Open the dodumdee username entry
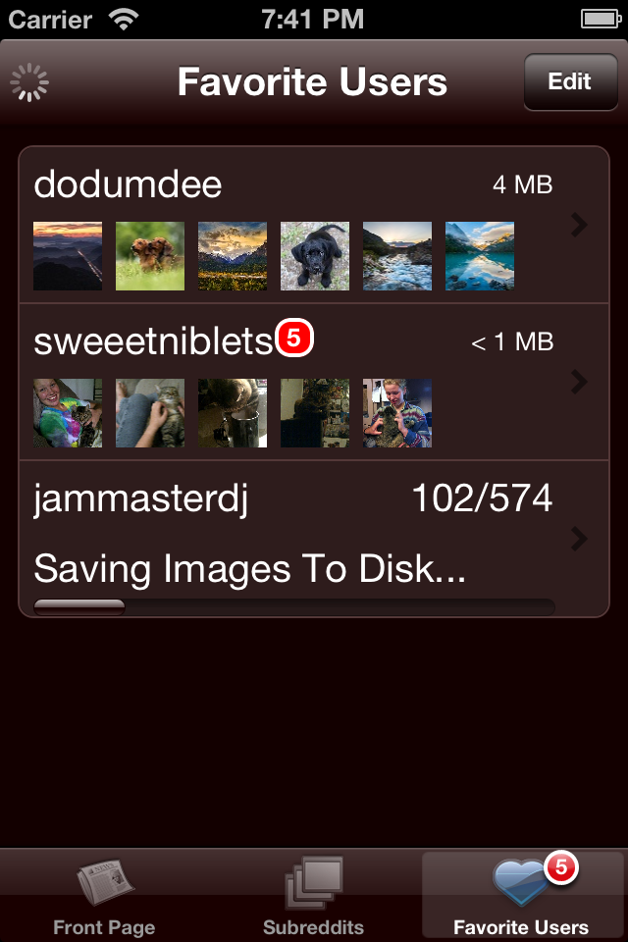Screen dimensions: 628x942 click(x=128, y=184)
